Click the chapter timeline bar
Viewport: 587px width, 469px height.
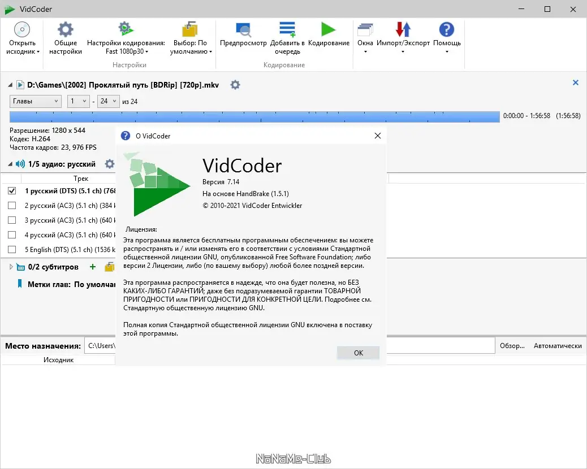click(254, 117)
